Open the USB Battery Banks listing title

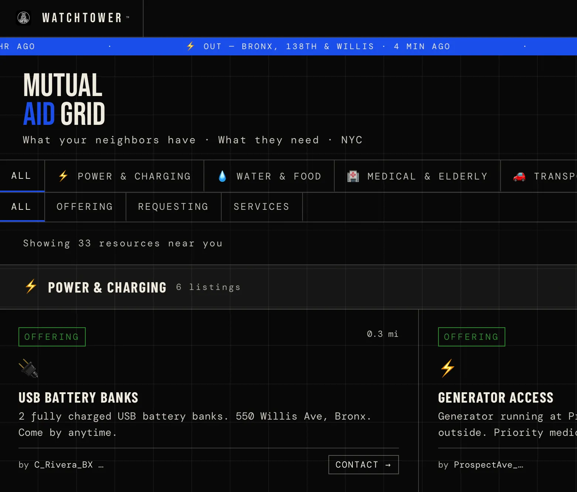pyautogui.click(x=78, y=398)
